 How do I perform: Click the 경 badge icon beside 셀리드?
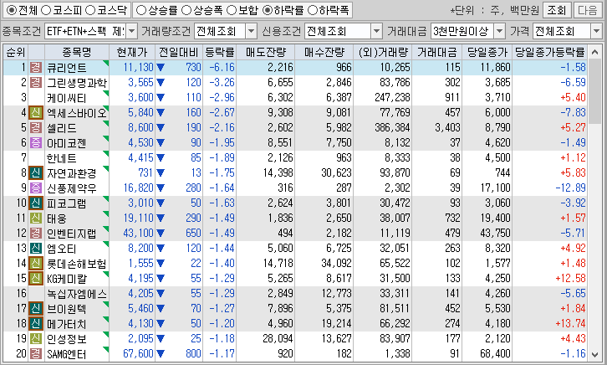click(36, 128)
